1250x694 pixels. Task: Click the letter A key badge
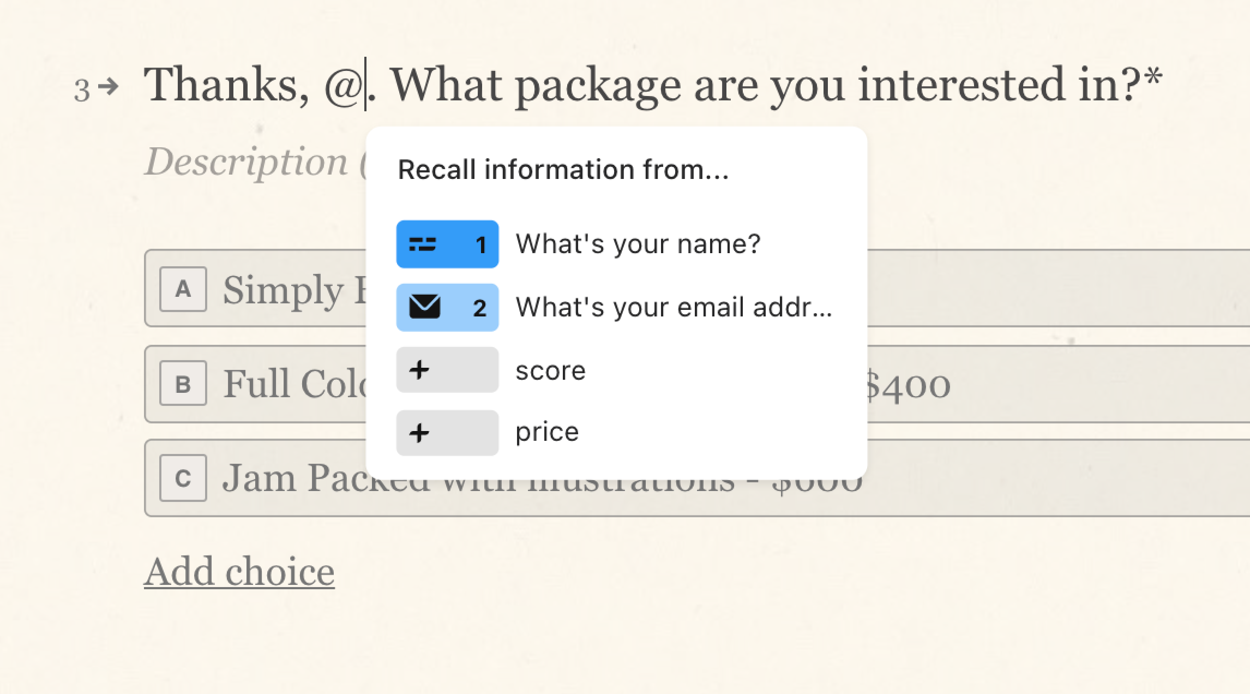183,289
